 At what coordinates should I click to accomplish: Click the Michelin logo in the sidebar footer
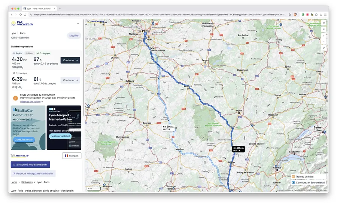(20, 155)
